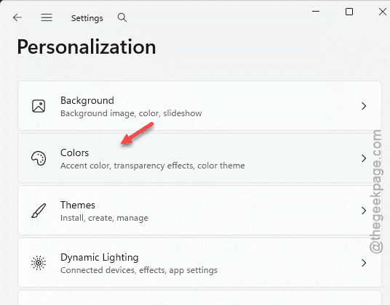Screen dimensions: 390x305
Task: Click "Connected devices, effects, app settings"
Action: pos(139,270)
